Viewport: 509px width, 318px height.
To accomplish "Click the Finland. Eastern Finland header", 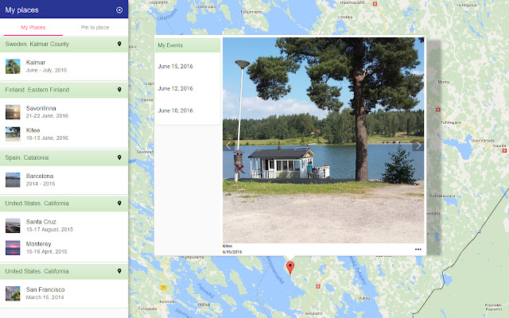I will point(64,90).
